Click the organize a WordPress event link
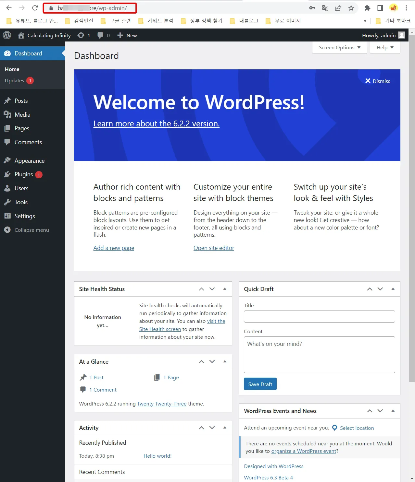Image resolution: width=415 pixels, height=482 pixels. tap(304, 451)
